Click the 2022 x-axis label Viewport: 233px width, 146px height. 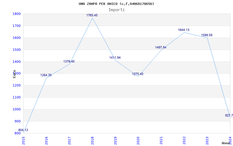184,141
